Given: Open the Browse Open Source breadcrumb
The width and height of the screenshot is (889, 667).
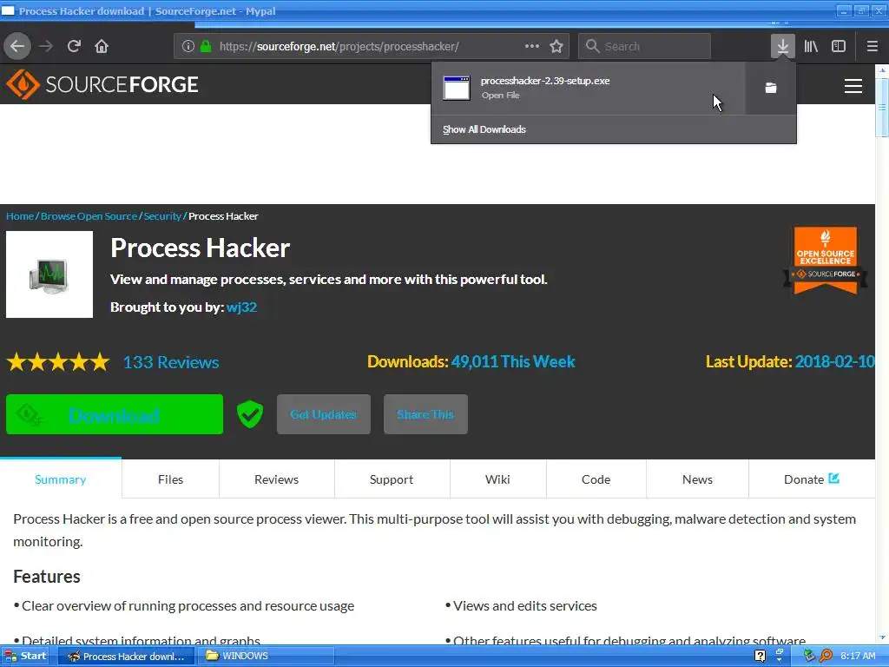Looking at the screenshot, I should [89, 216].
